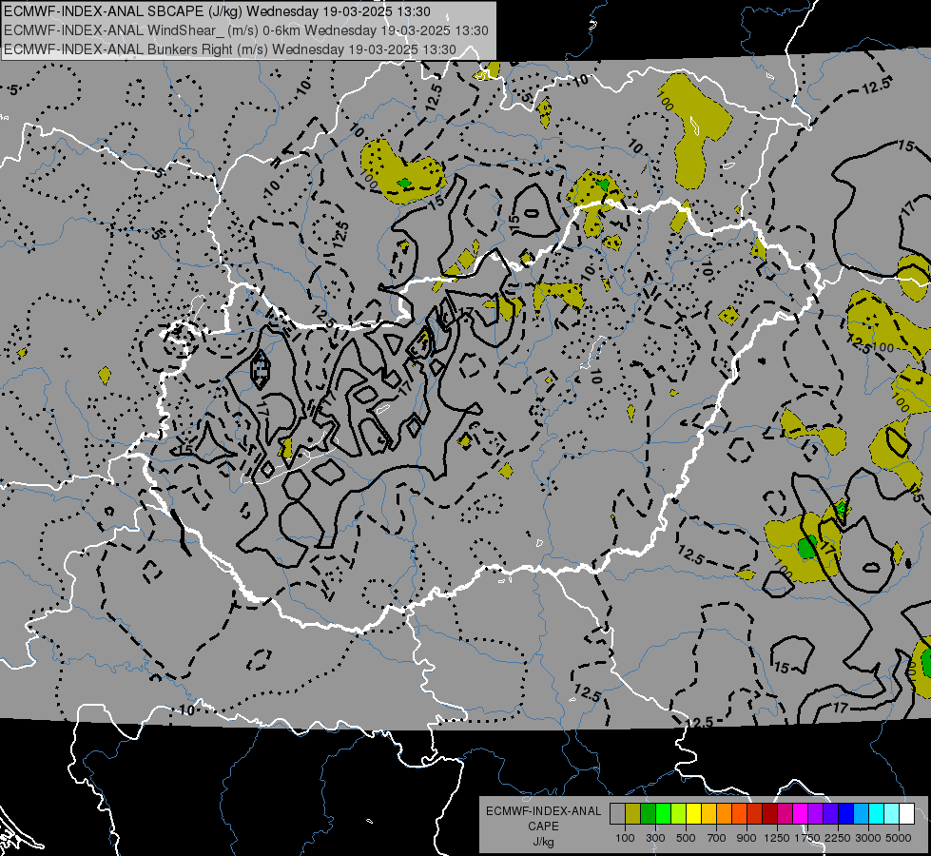Select the purple legend swatch
Screen dimensions: 931x856
815,813
